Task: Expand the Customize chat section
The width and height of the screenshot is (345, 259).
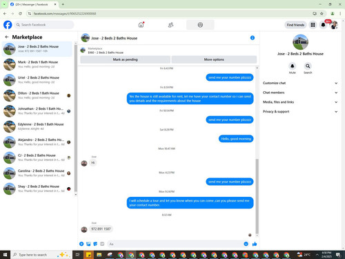Action: pos(300,83)
